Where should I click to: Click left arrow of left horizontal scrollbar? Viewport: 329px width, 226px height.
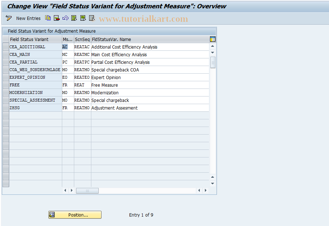click(65, 190)
